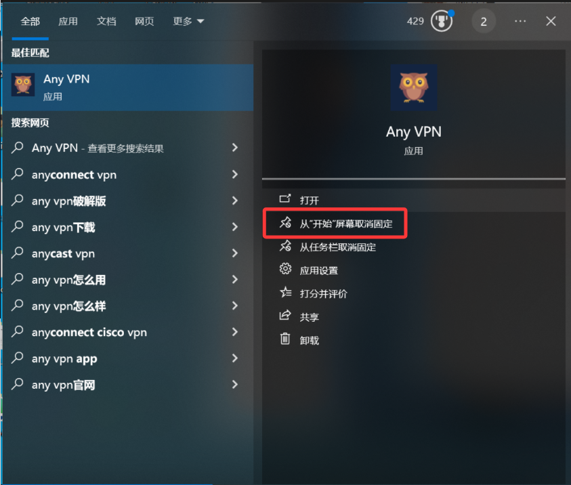Switch to the 网页 tab
The height and width of the screenshot is (485, 571).
(x=144, y=21)
